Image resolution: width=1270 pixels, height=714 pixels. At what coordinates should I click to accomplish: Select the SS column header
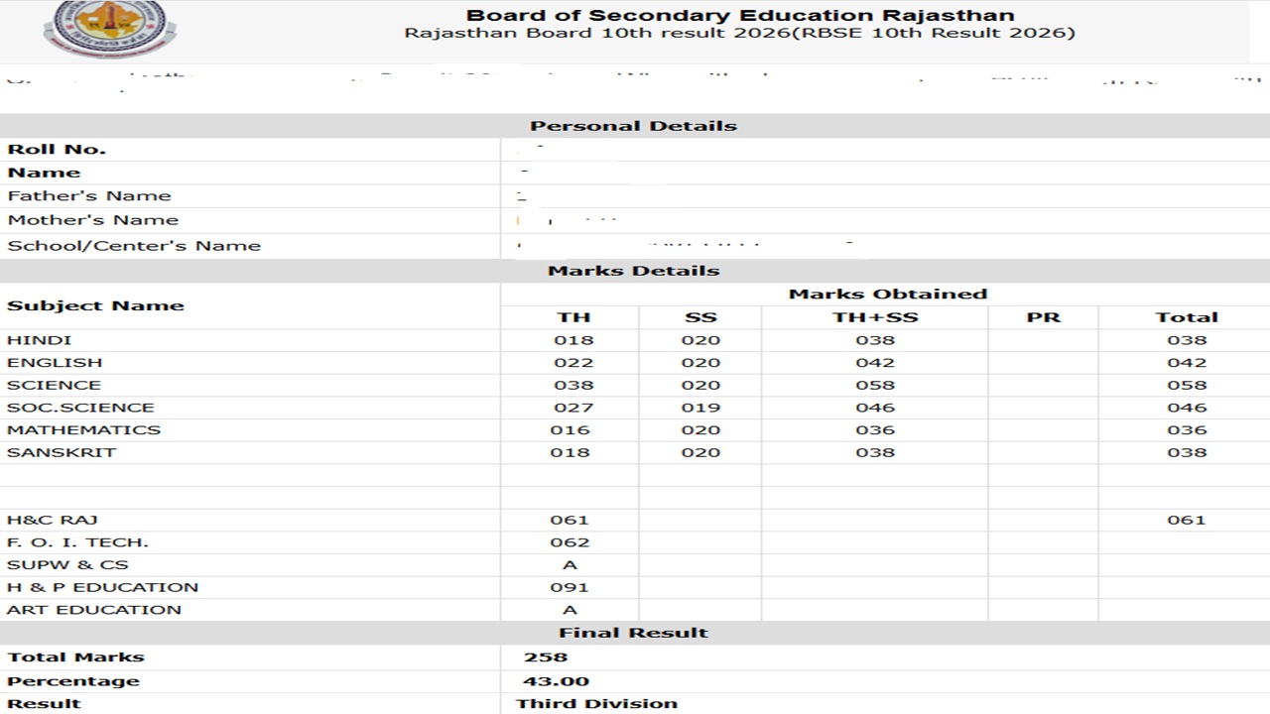click(x=699, y=317)
